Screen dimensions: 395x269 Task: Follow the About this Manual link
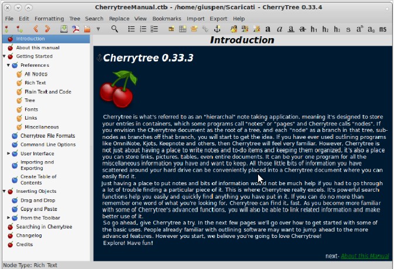click(365, 256)
